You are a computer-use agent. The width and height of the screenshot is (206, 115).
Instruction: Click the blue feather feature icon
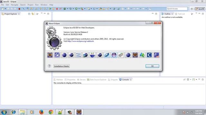coord(107,55)
